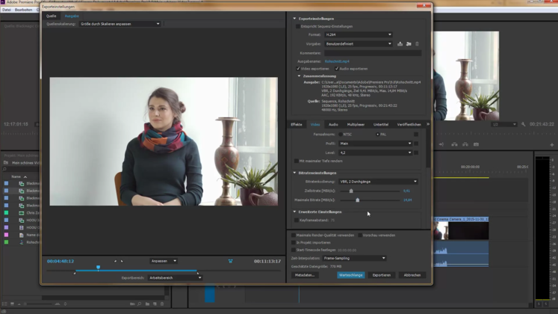This screenshot has height=314, width=558.
Task: Toggle the Audio exportieren checkbox
Action: tap(337, 69)
